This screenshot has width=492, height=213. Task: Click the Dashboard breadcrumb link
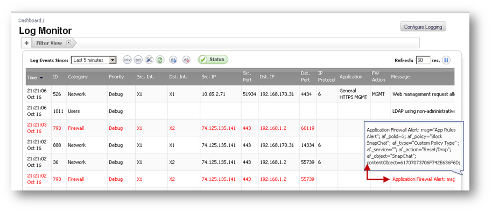(x=30, y=20)
